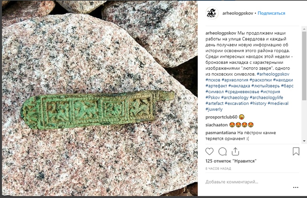Image resolution: width=307 pixels, height=198 pixels.
Task: Open comments via speech bubble icon
Action: pos(223,151)
